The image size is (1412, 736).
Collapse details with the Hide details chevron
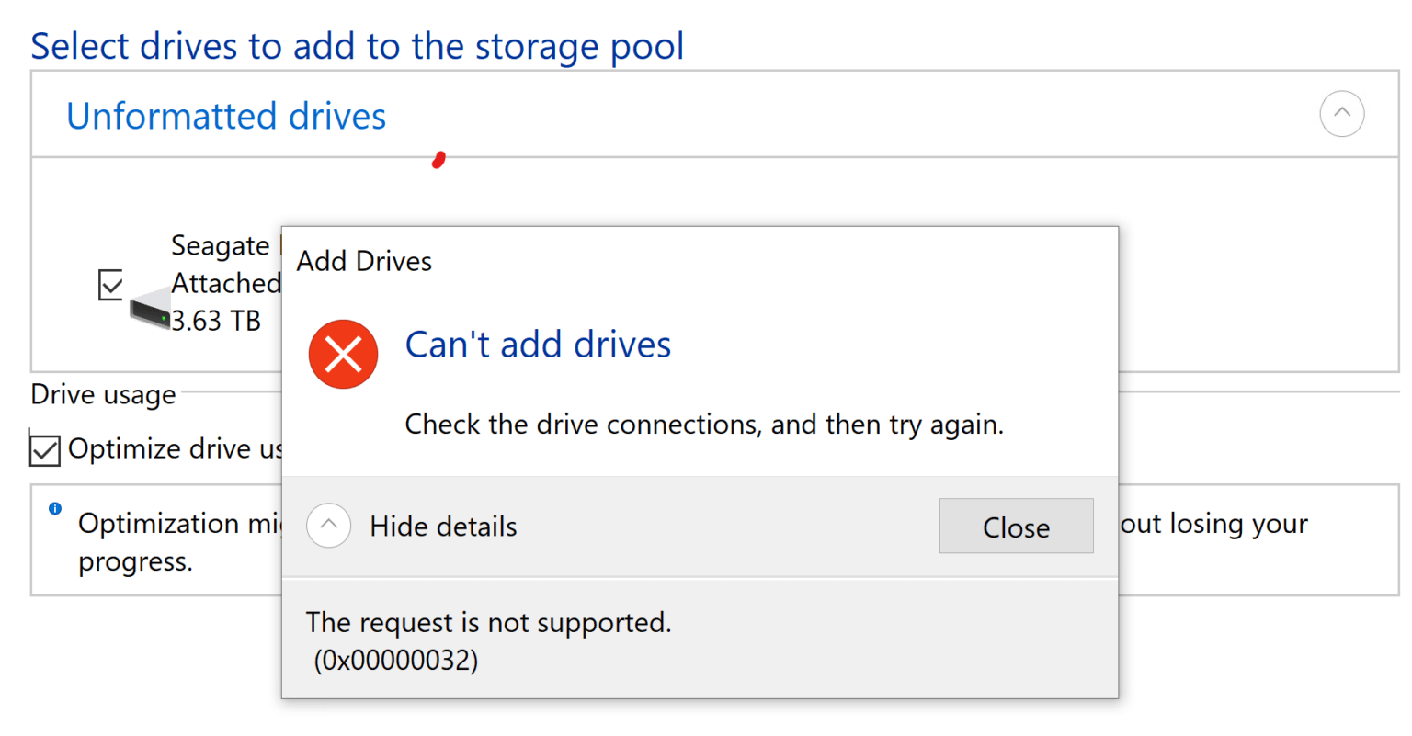328,526
